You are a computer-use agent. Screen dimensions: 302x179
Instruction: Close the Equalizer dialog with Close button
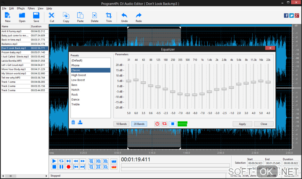264,124
